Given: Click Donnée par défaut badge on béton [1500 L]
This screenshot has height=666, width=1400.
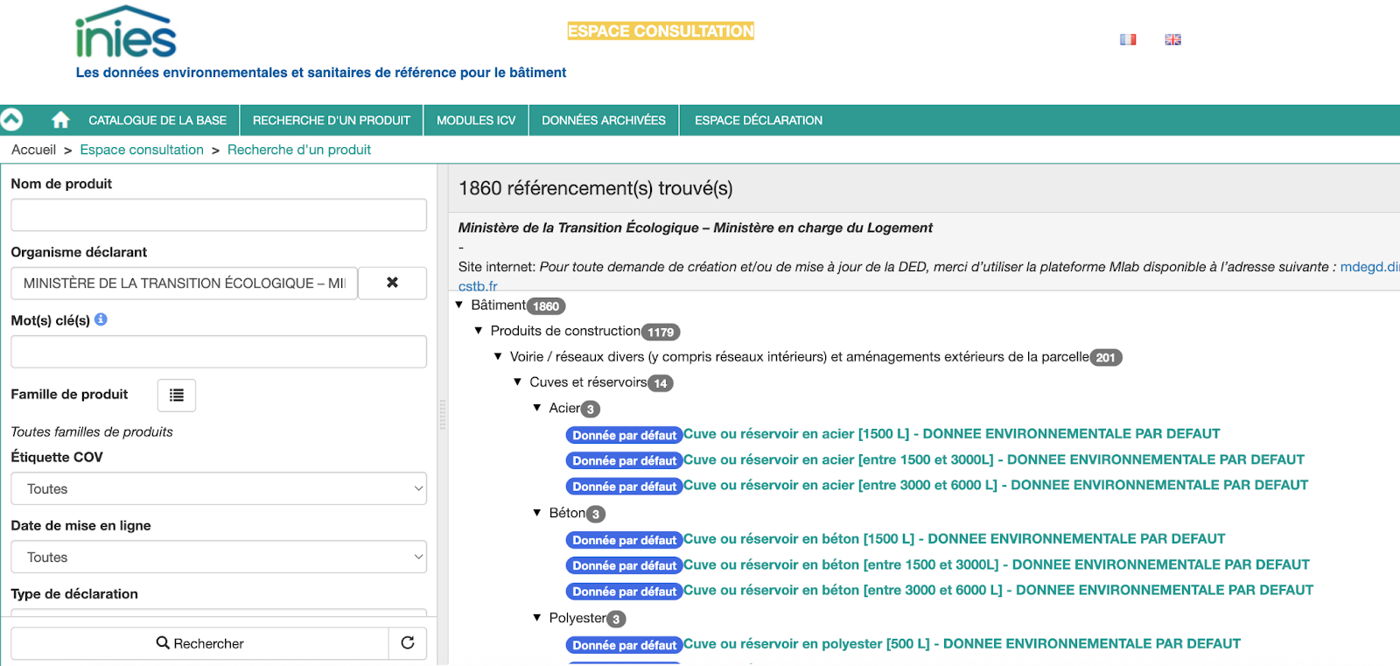Looking at the screenshot, I should coord(625,540).
